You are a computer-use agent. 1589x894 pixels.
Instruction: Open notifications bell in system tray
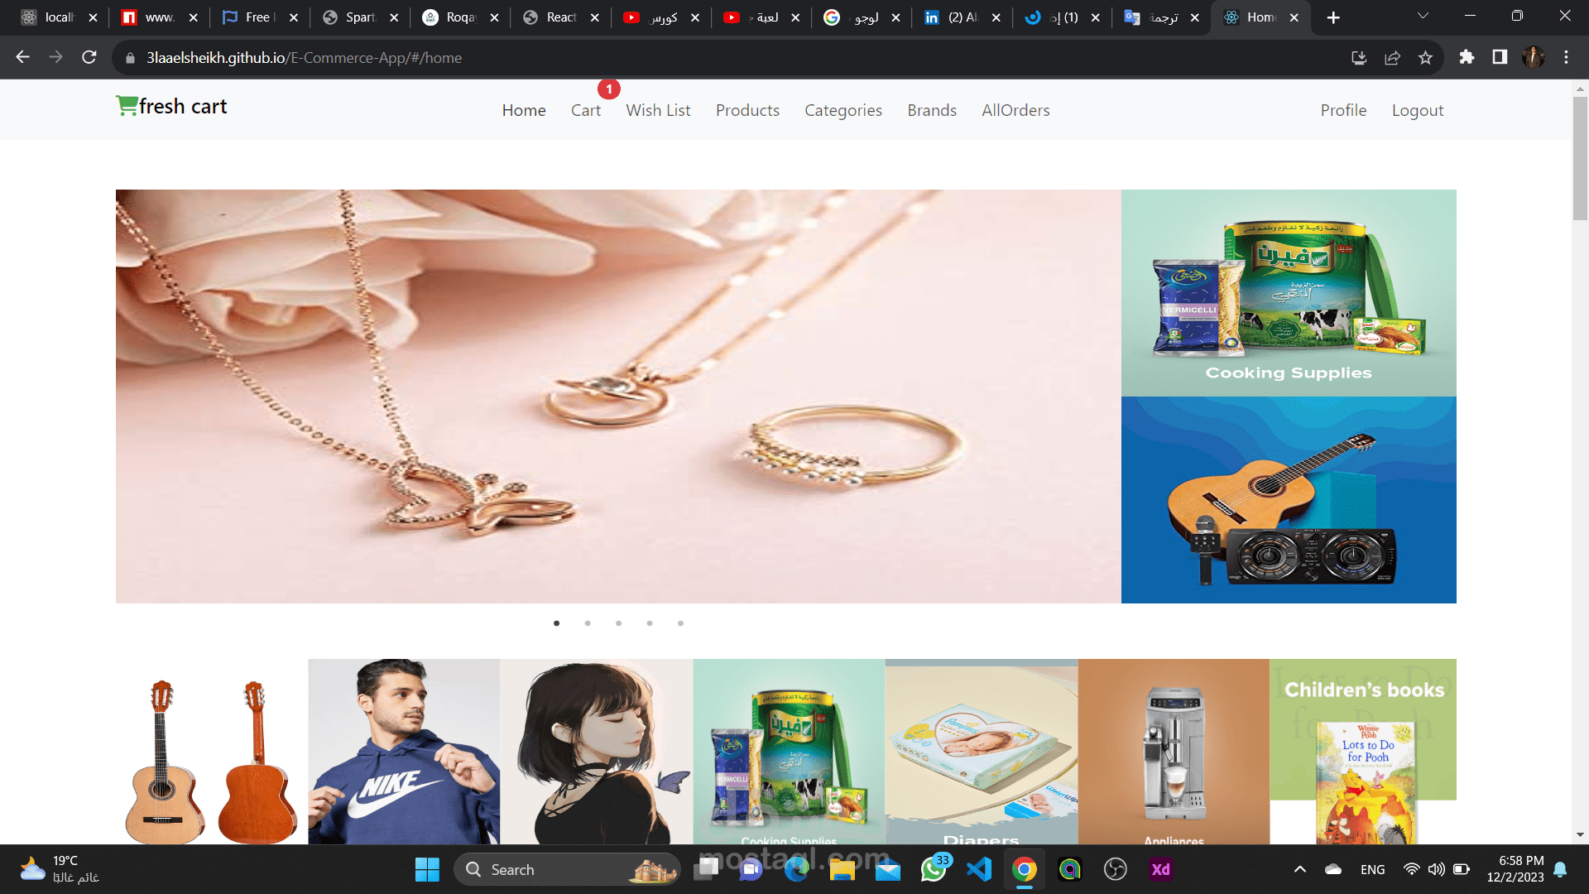(1560, 869)
